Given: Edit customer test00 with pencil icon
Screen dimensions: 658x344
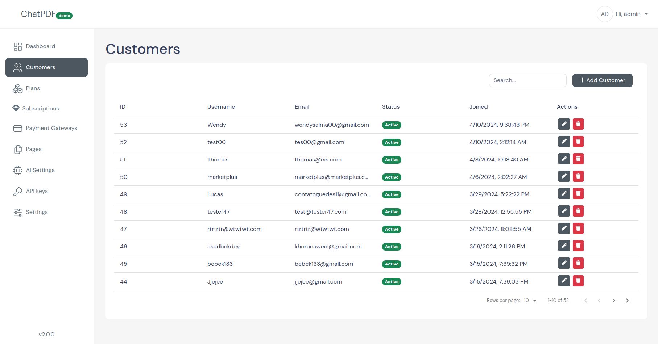Looking at the screenshot, I should click(x=564, y=142).
